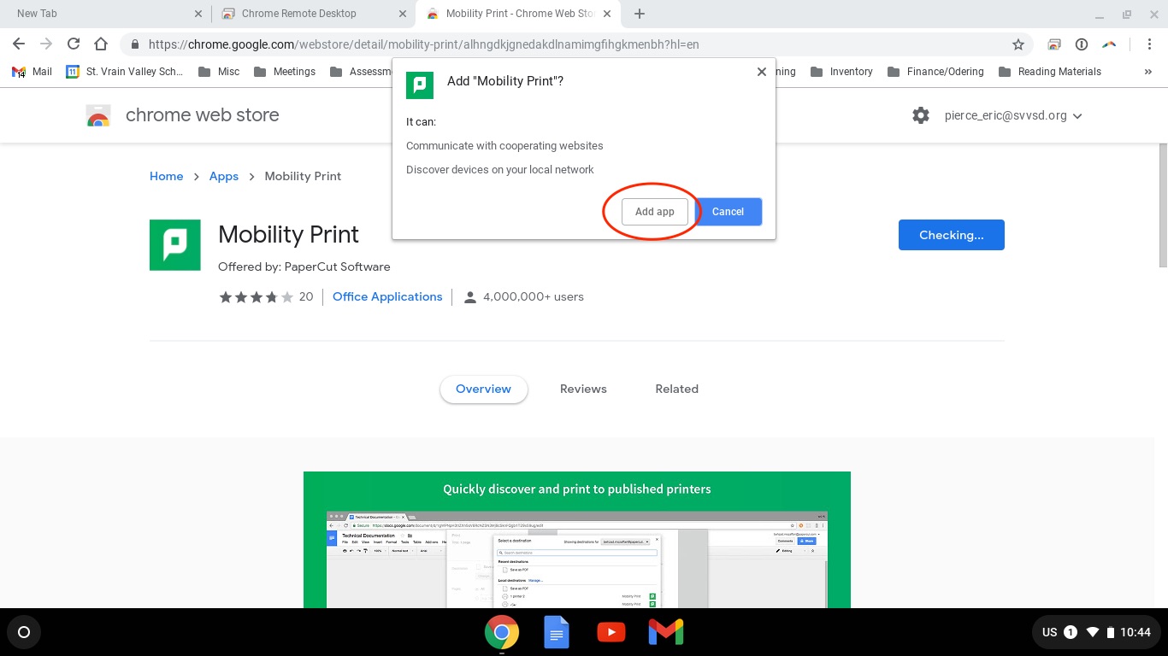Click the review count 20
This screenshot has height=656, width=1168.
(x=306, y=296)
